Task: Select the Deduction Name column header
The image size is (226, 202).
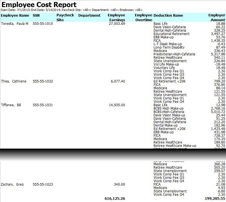Action: [x=168, y=16]
